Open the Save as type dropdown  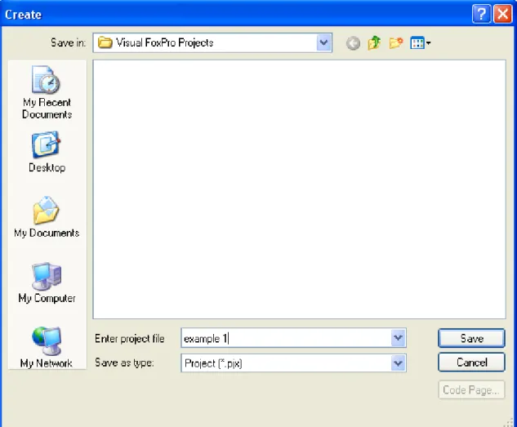[x=398, y=363]
